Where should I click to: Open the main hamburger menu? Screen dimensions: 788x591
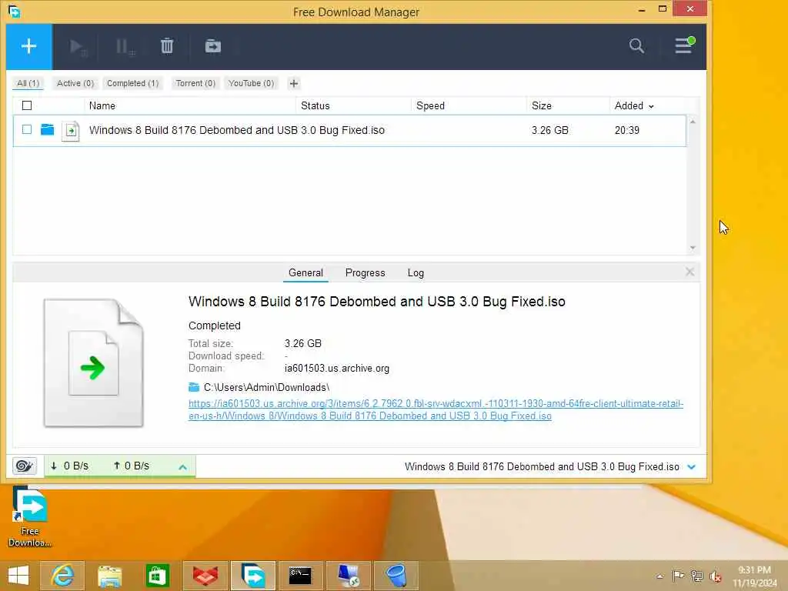point(684,45)
